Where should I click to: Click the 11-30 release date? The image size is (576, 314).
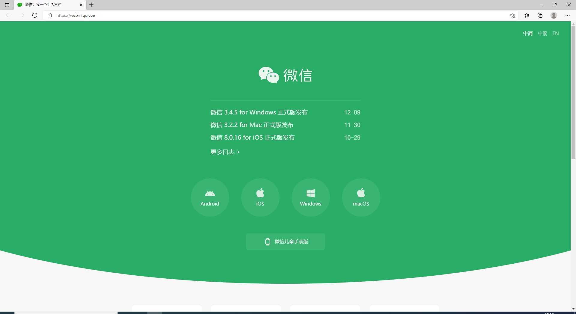(x=352, y=125)
